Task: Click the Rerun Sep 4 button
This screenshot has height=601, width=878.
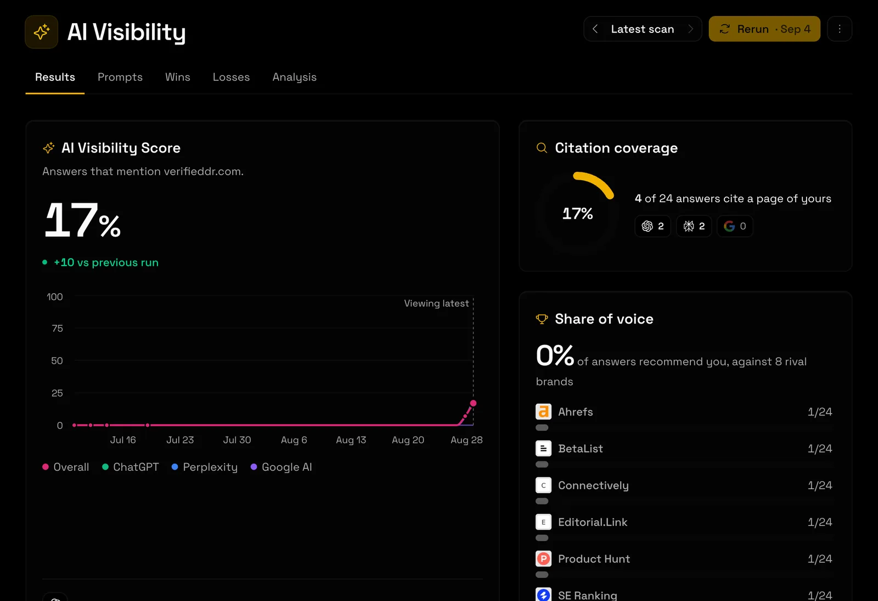Action: point(764,29)
